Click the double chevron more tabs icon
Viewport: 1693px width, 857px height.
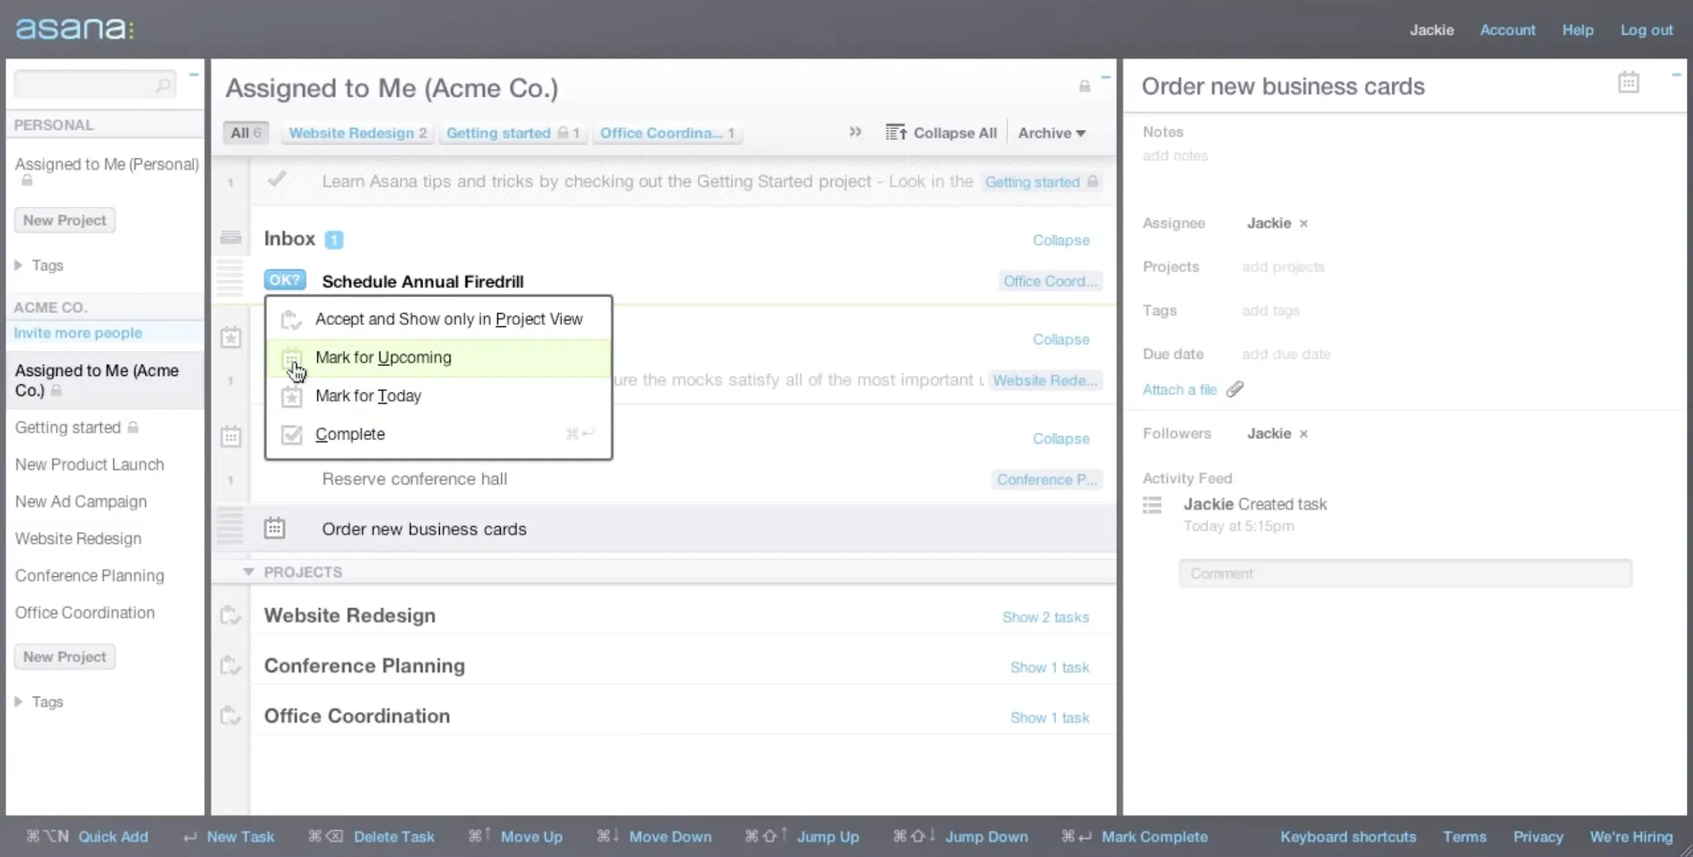[x=855, y=132]
